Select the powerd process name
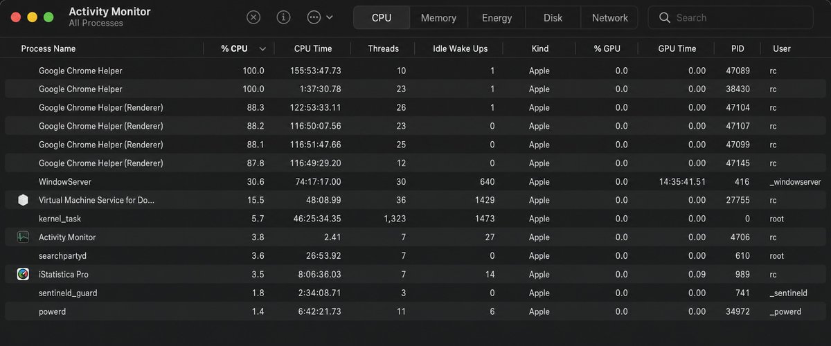The height and width of the screenshot is (346, 831). pyautogui.click(x=53, y=311)
